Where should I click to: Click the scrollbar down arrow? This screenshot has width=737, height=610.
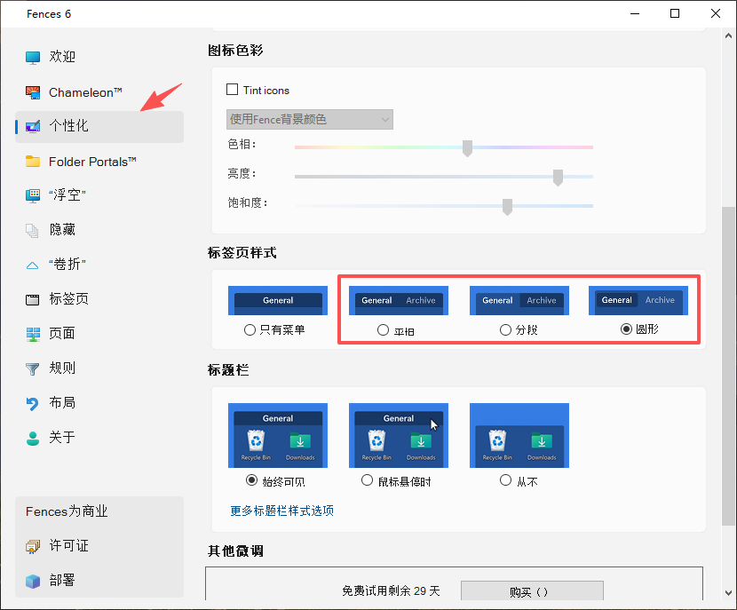[x=728, y=593]
